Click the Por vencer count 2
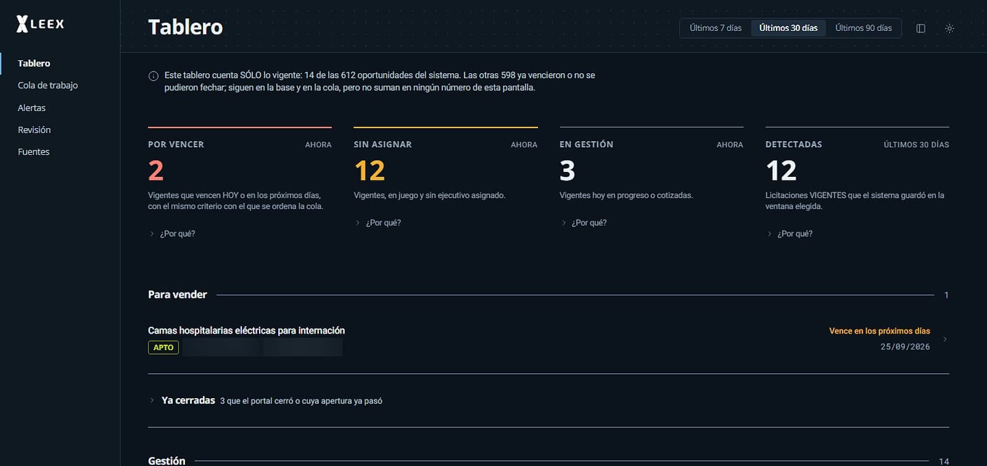 tap(156, 171)
